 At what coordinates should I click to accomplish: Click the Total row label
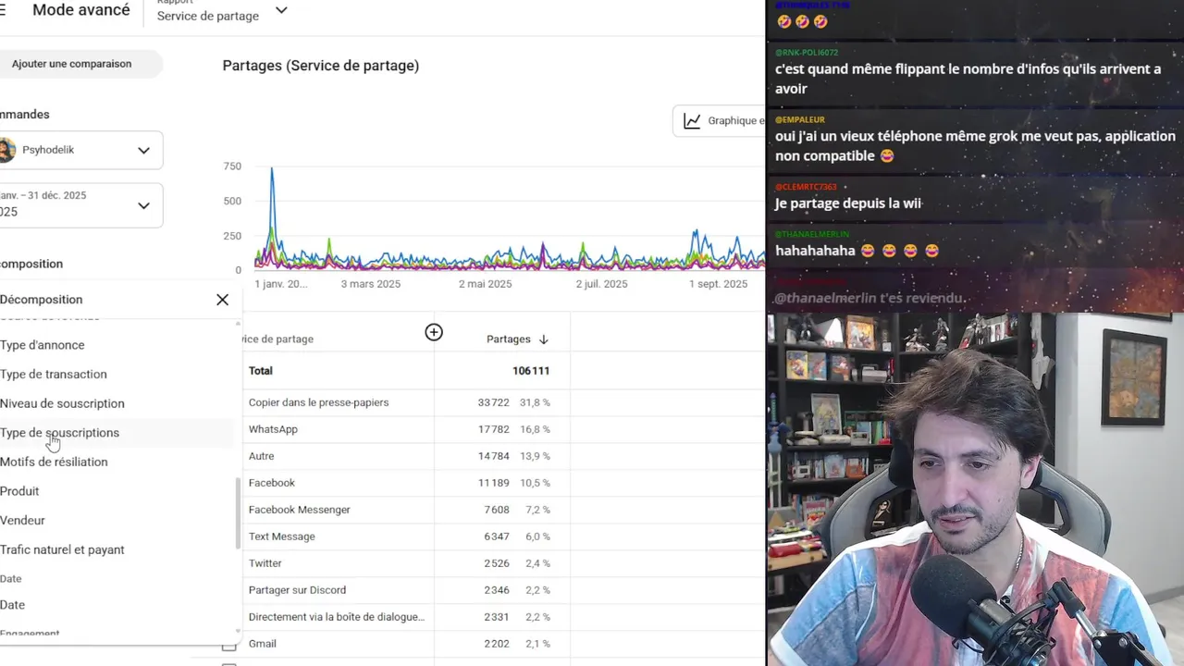coord(261,371)
